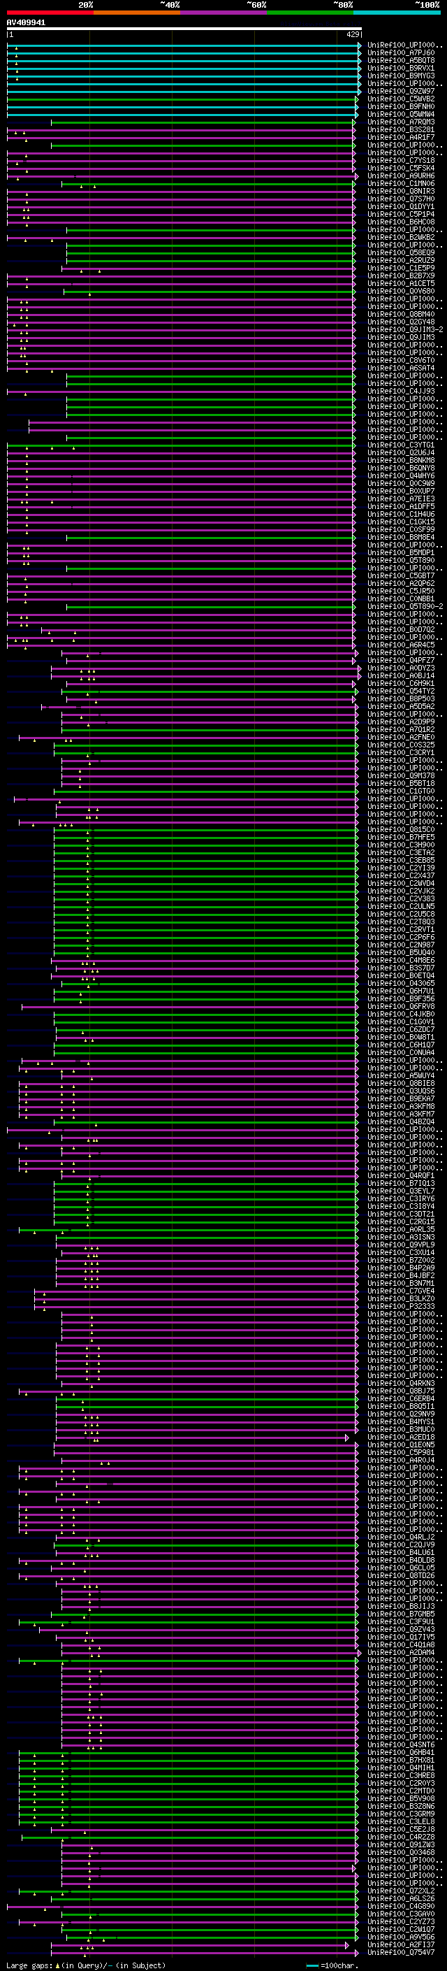The image size is (447, 1971).
Task: Open the UniRef100_Q5WMW4 hit label
Action: 401,114
